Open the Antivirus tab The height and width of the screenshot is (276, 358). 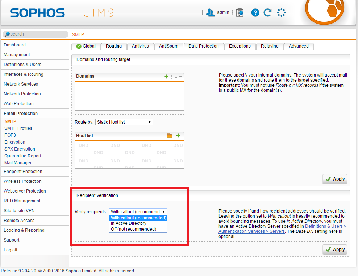[141, 46]
